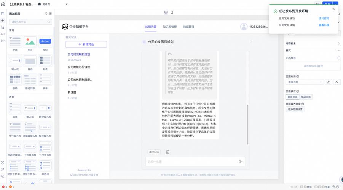The width and height of the screenshot is (343, 190).
Task: Open the 页面布局 dropdown
Action: (x=305, y=82)
